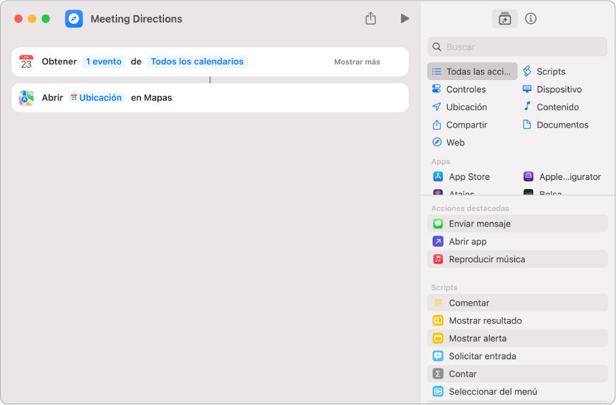This screenshot has width=616, height=405.
Task: Click the Calendar icon in Obtener action
Action: pyautogui.click(x=26, y=62)
